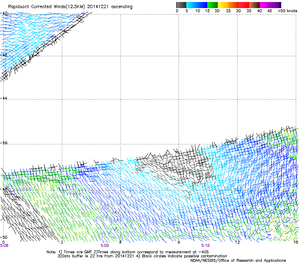
Task: Click the '-44' latitude label
Action: (4, 98)
